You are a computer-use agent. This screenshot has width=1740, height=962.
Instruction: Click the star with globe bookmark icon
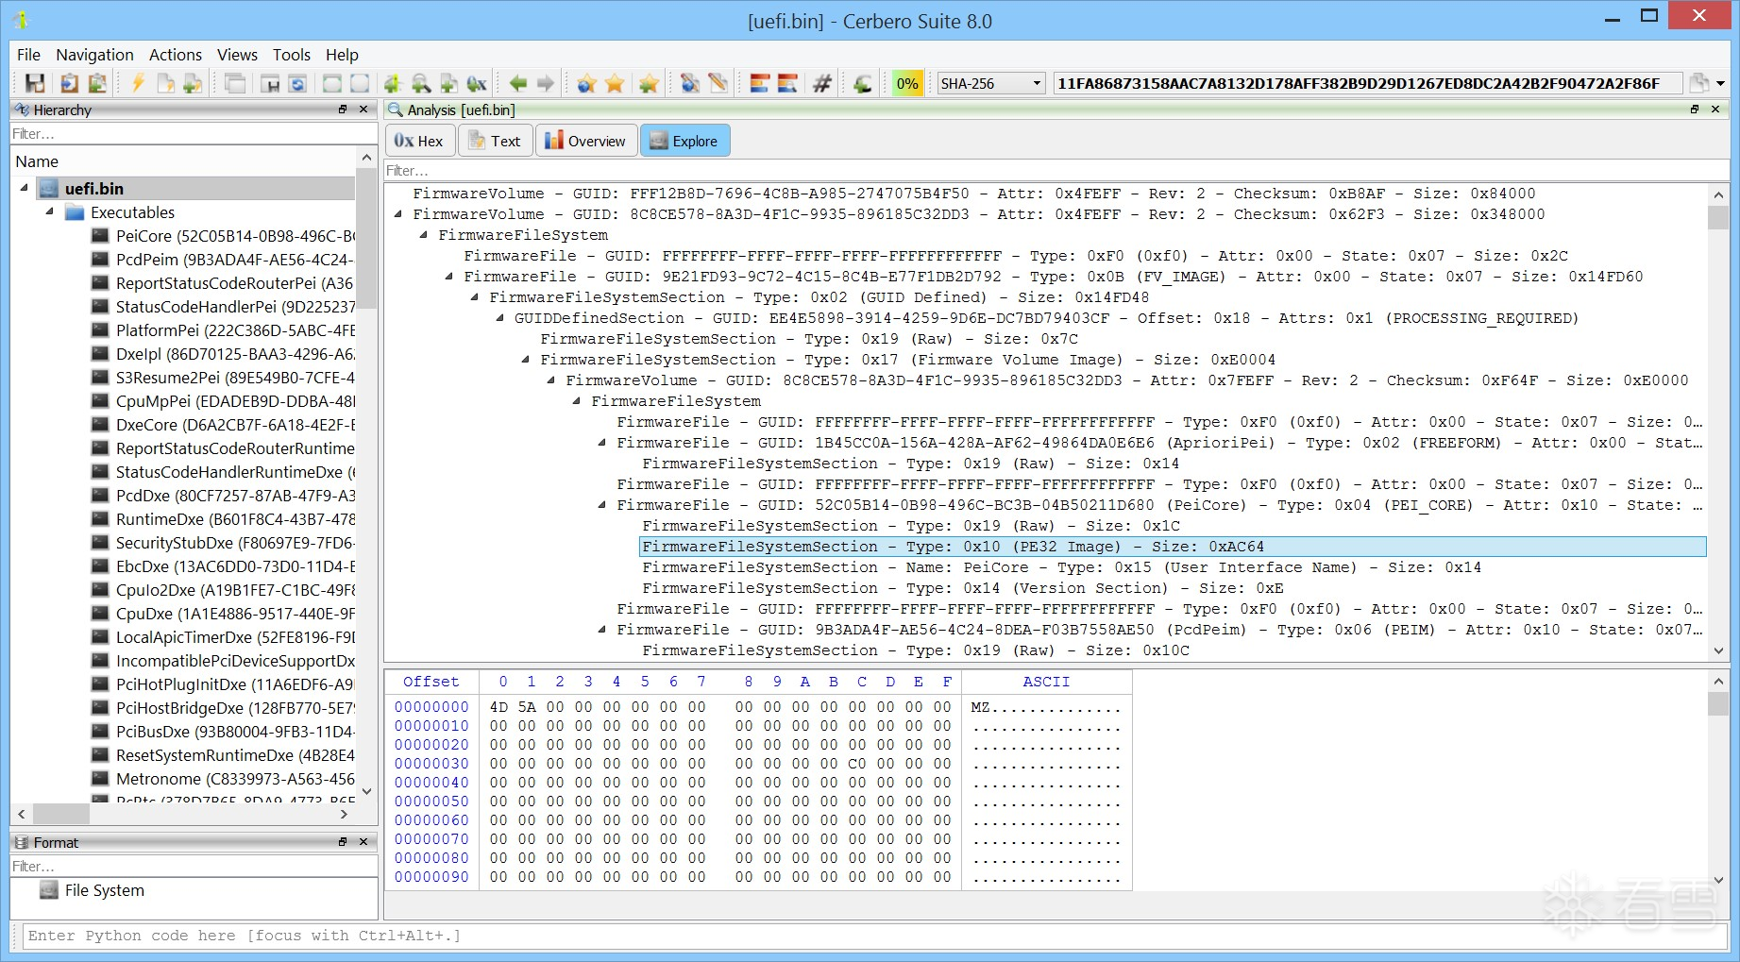tap(586, 83)
